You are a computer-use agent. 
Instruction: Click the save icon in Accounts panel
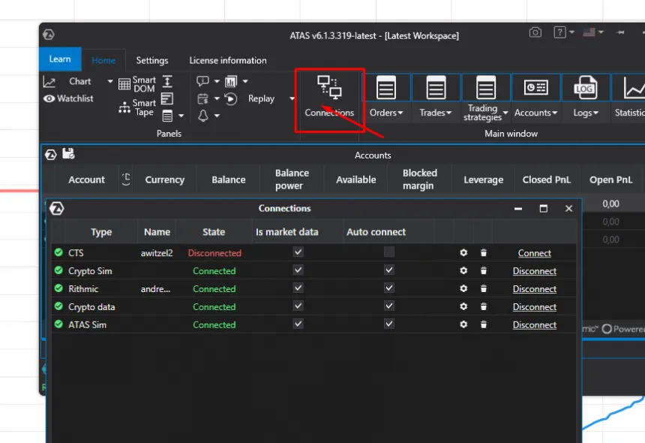[x=68, y=155]
